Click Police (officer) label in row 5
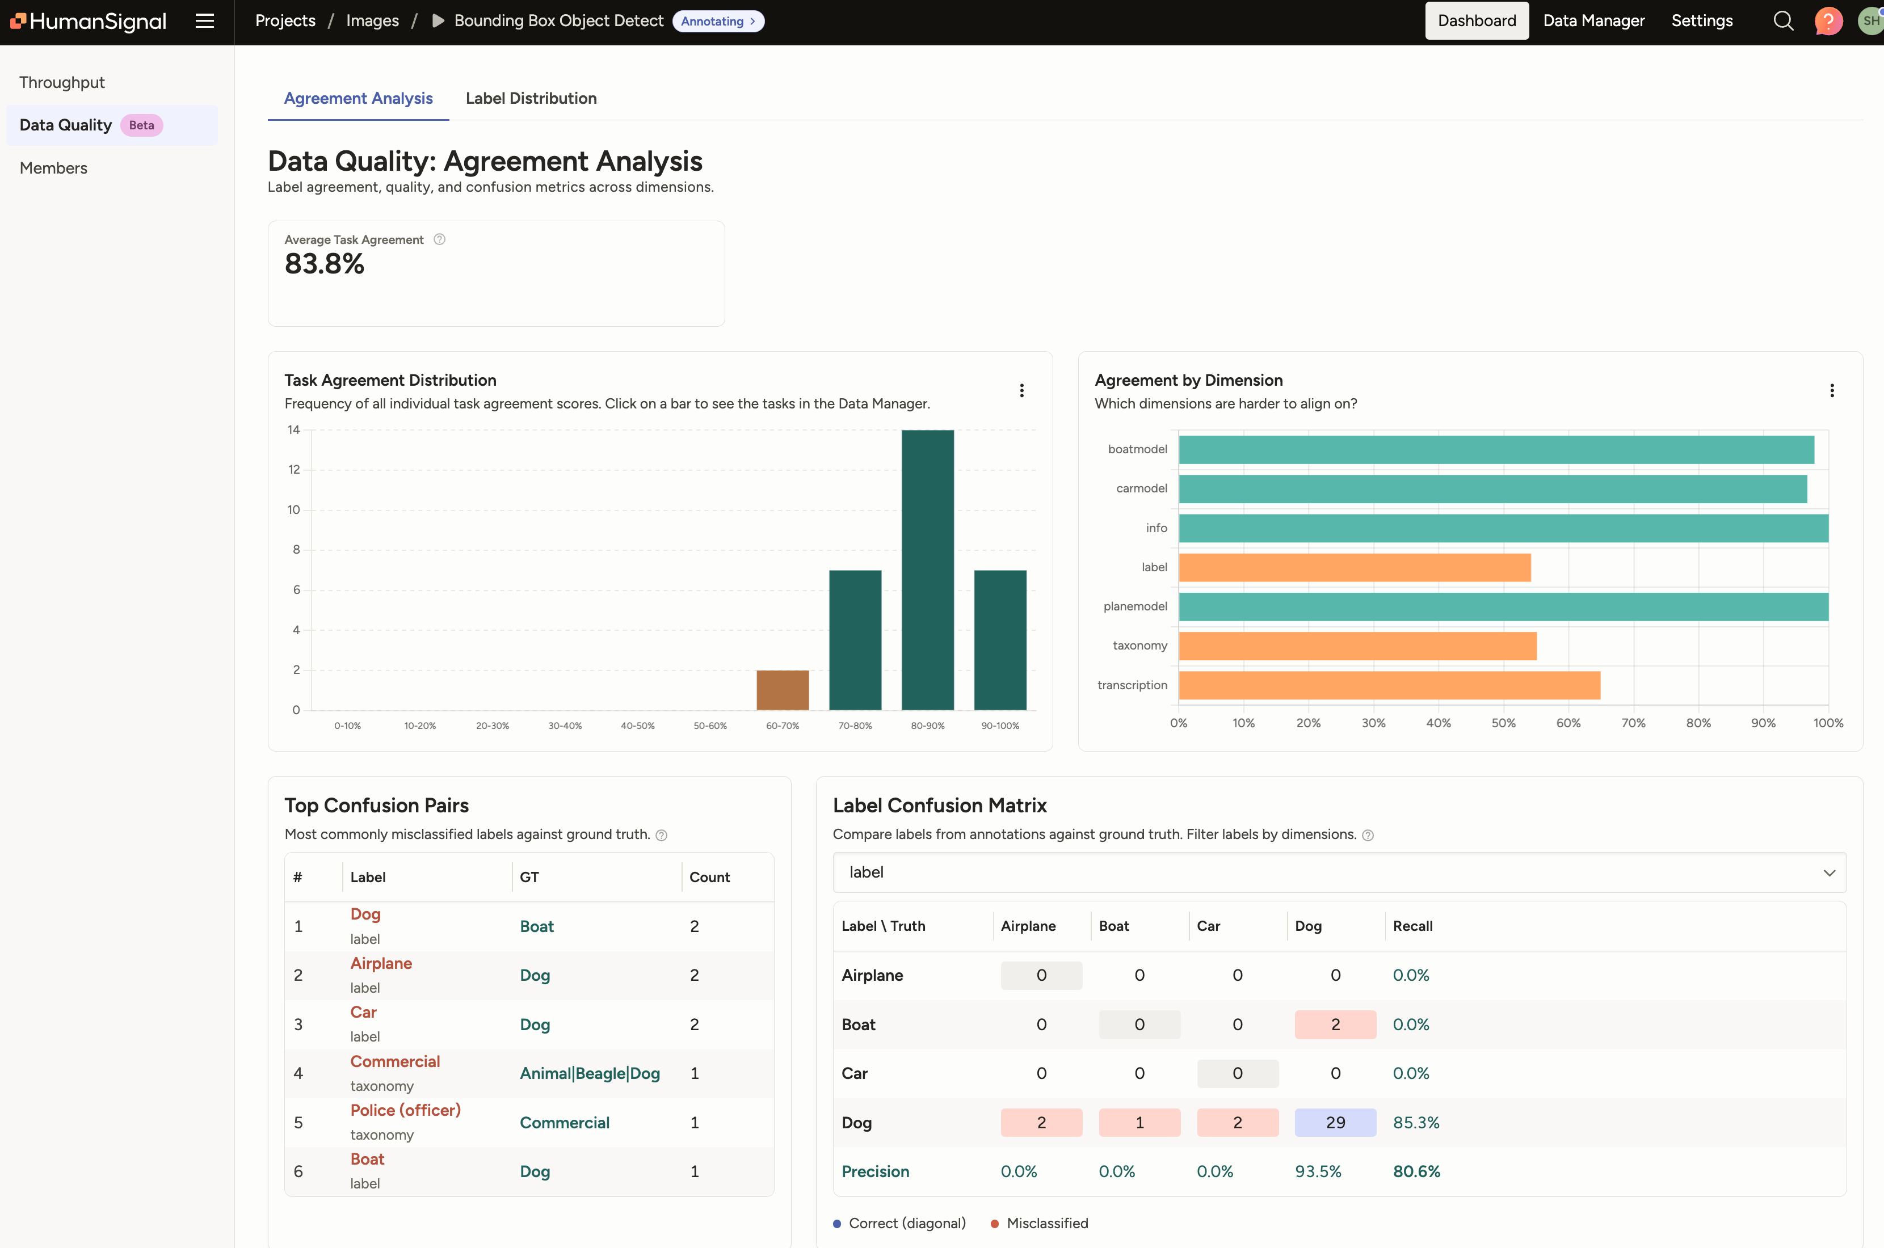The image size is (1884, 1248). tap(405, 1110)
